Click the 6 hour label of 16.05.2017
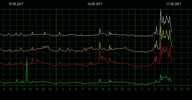Image resolution: width=192 pixels, height=100 pixels. [x=76, y=89]
